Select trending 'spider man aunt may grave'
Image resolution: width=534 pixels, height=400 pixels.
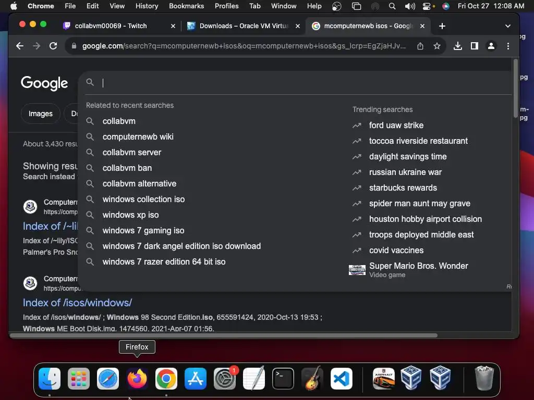coord(420,204)
